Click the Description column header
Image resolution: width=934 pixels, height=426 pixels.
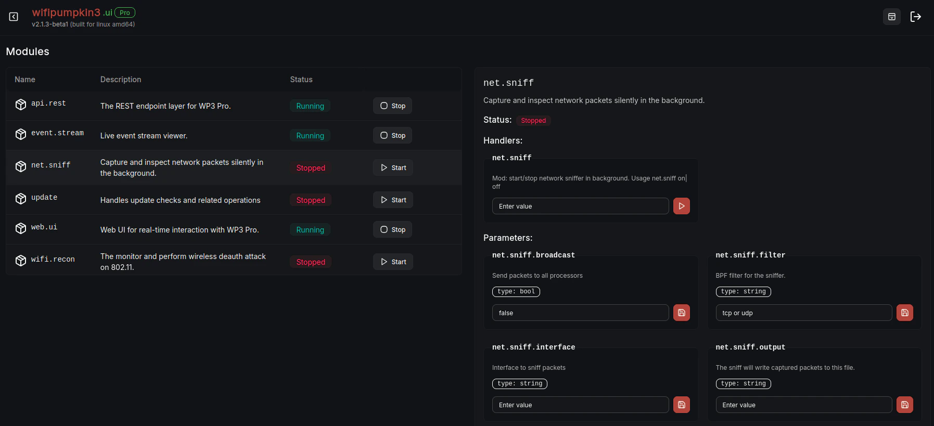pyautogui.click(x=121, y=79)
